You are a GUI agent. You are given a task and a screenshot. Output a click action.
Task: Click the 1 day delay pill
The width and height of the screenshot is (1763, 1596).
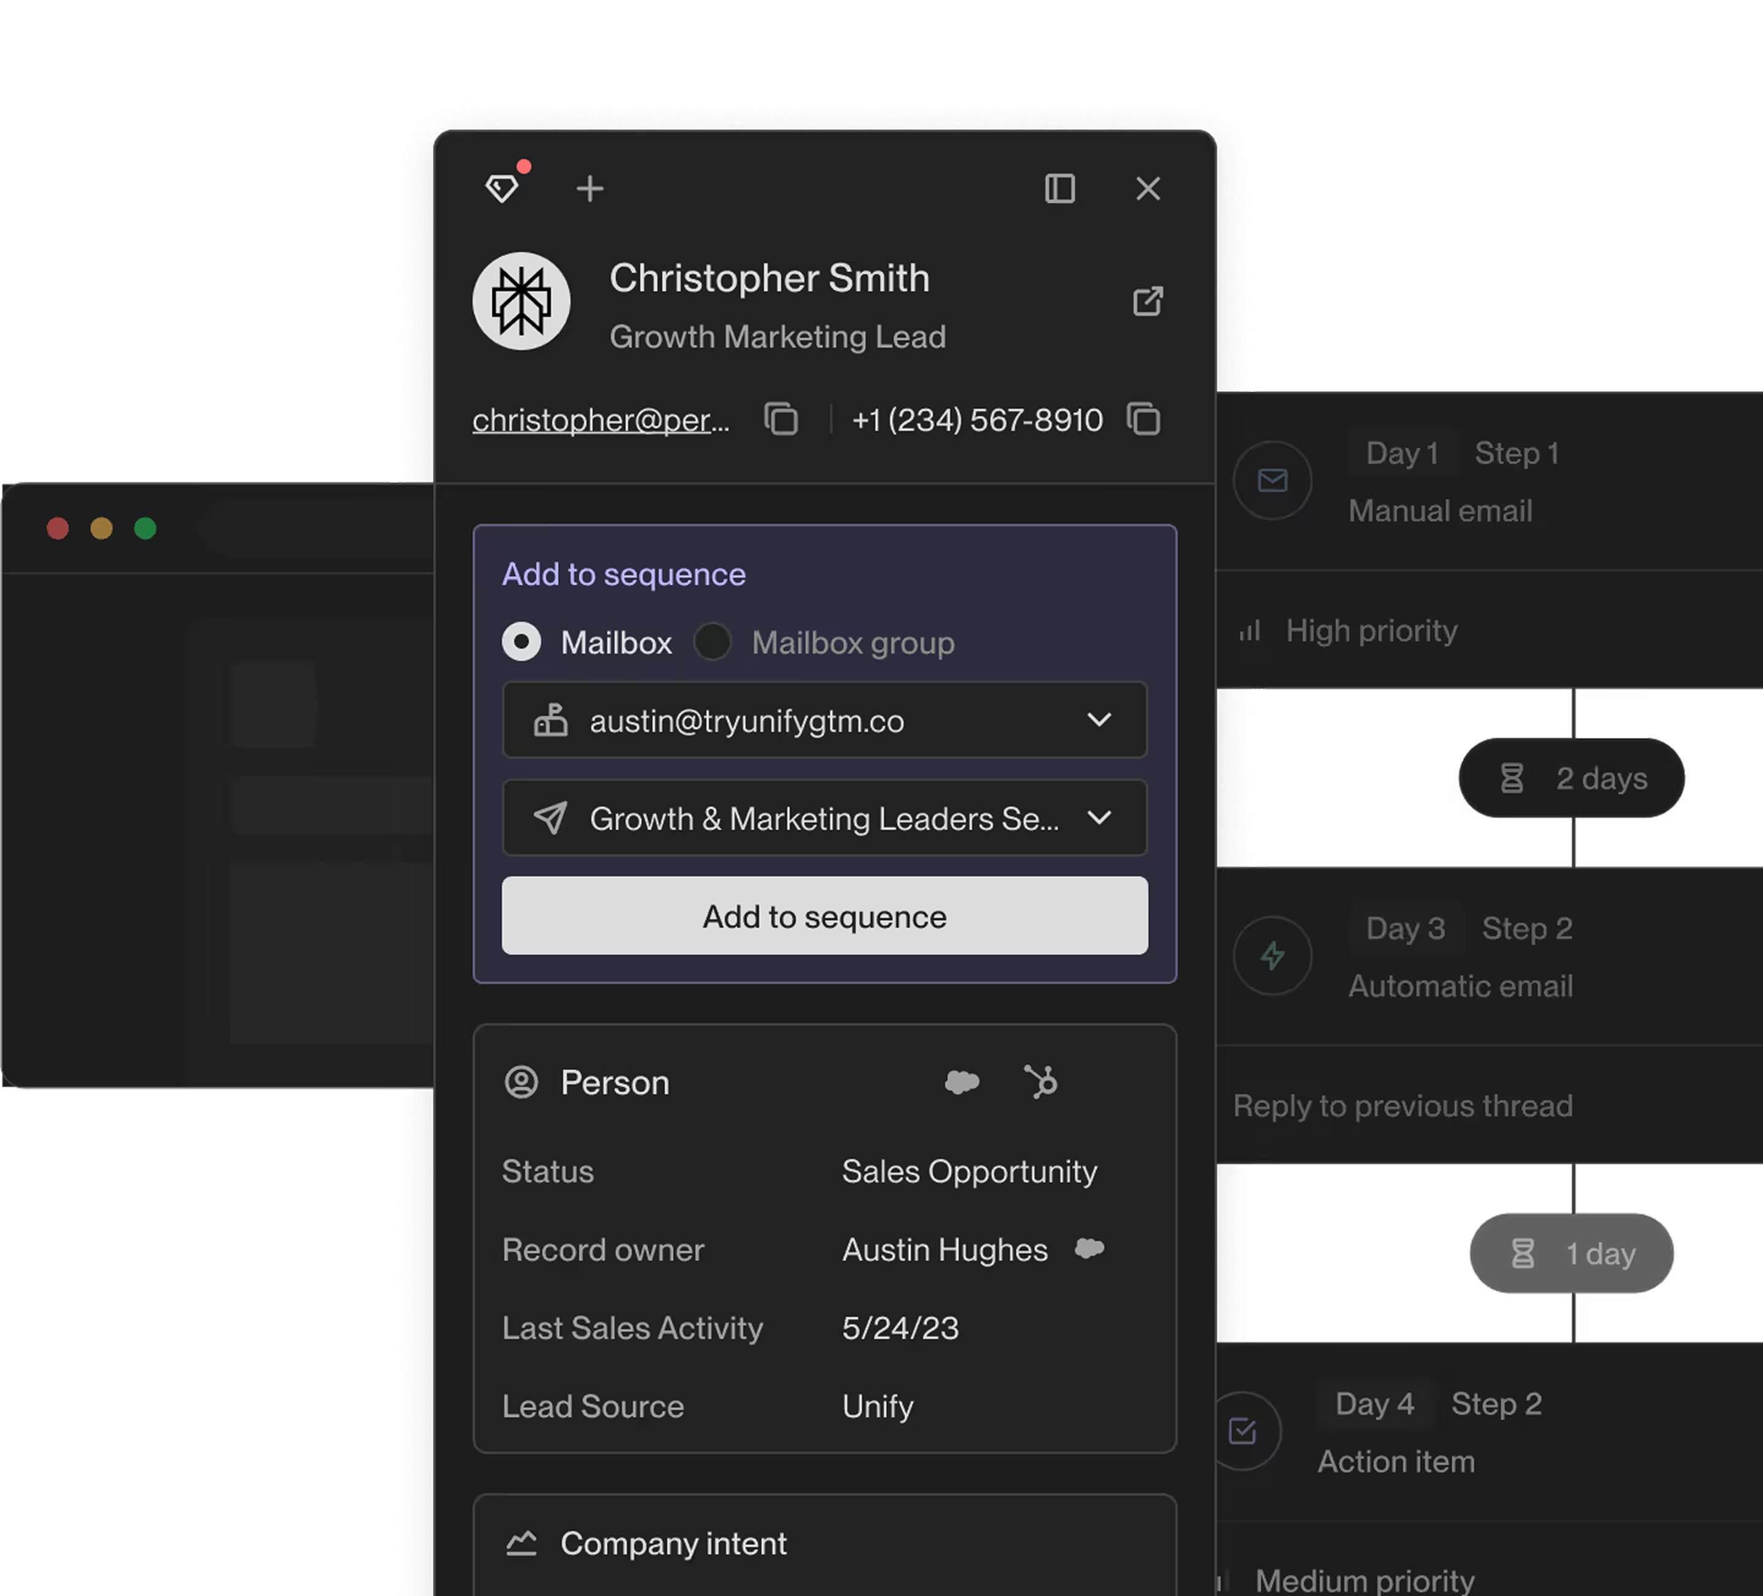pos(1571,1253)
